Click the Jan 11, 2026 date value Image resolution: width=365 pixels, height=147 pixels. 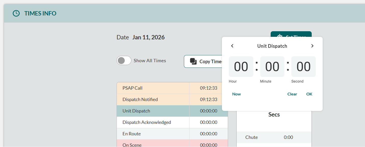(x=148, y=38)
